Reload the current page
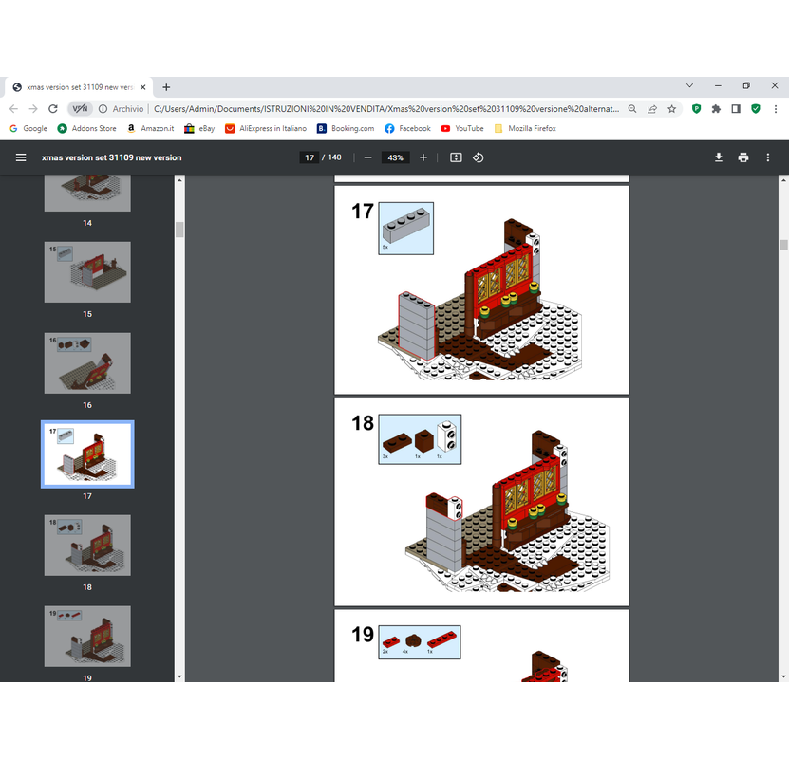 [53, 109]
